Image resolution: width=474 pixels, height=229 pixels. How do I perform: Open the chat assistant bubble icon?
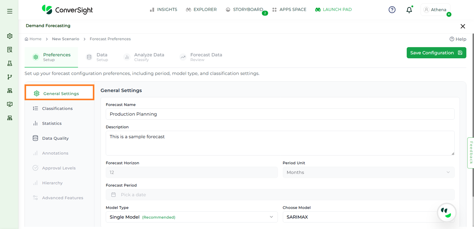click(x=446, y=213)
